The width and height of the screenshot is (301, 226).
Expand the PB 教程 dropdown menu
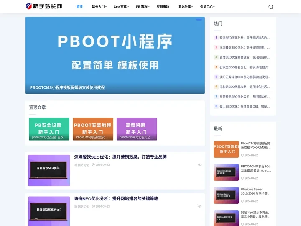coord(143,7)
